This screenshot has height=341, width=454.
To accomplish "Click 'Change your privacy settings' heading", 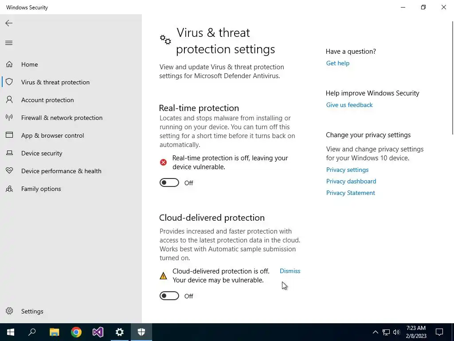I will tap(368, 135).
